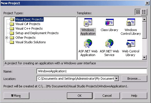Viewport: 151px width, 103px height.
Task: Select Visual C++ Projects in the tree
Action: [29, 28]
